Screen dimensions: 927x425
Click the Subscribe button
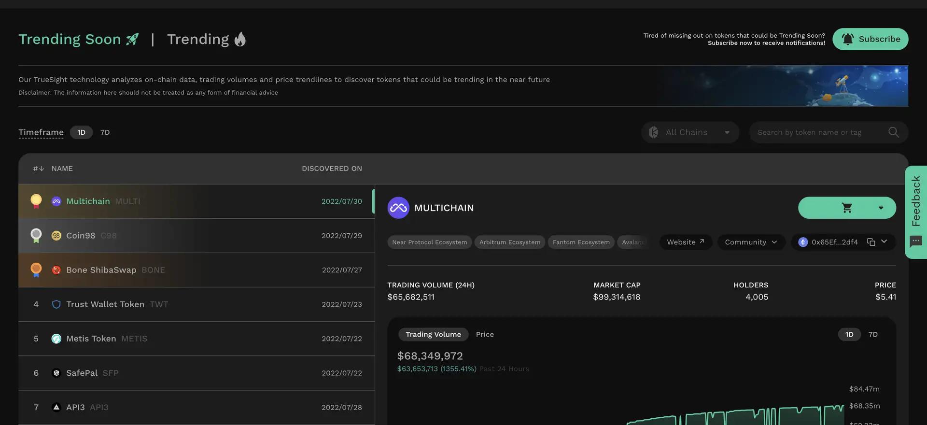click(x=870, y=39)
